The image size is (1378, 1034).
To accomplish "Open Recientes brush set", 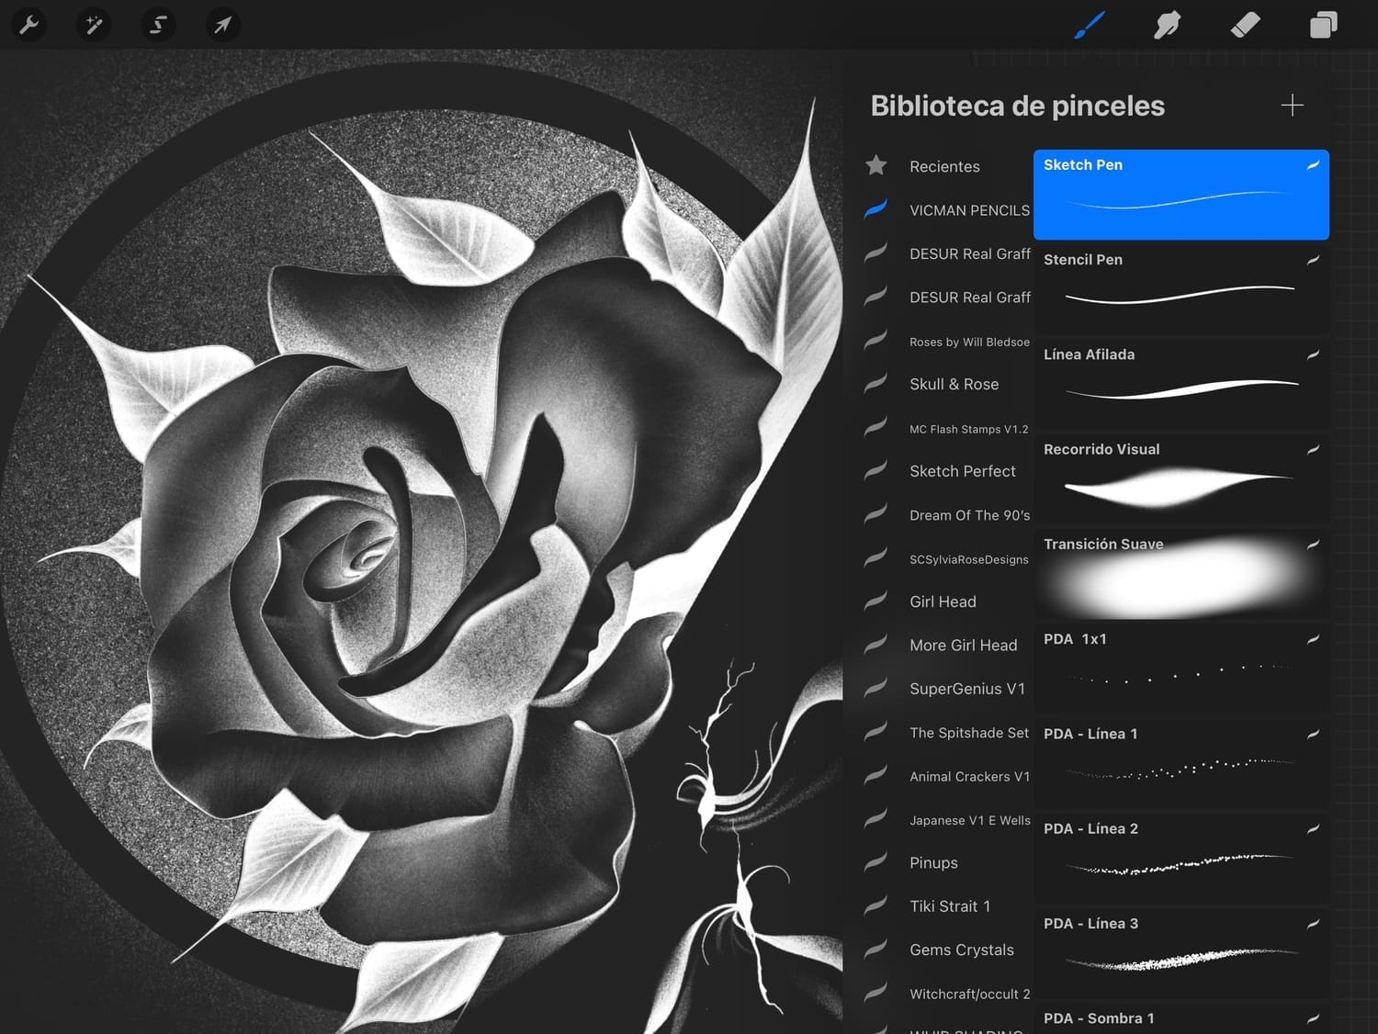I will point(944,166).
